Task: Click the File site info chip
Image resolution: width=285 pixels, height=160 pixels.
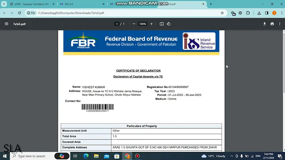Action: (x=31, y=13)
